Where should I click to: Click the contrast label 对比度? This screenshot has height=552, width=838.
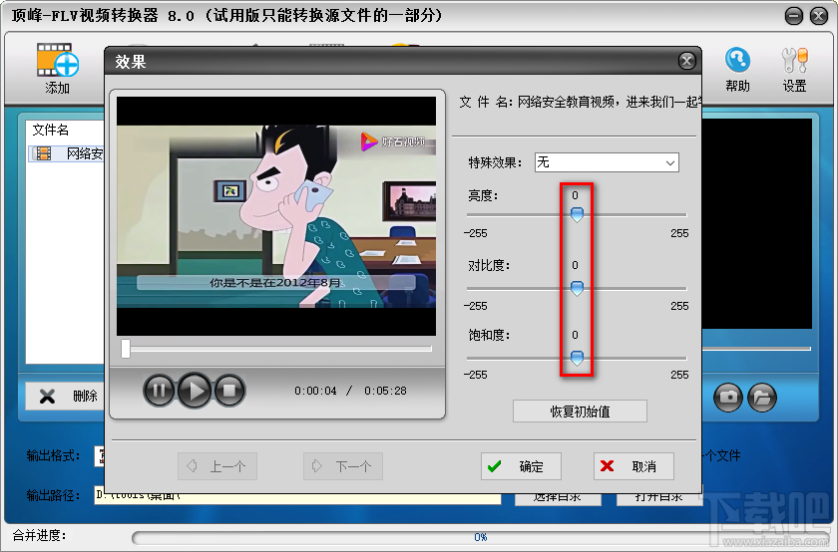click(x=489, y=265)
